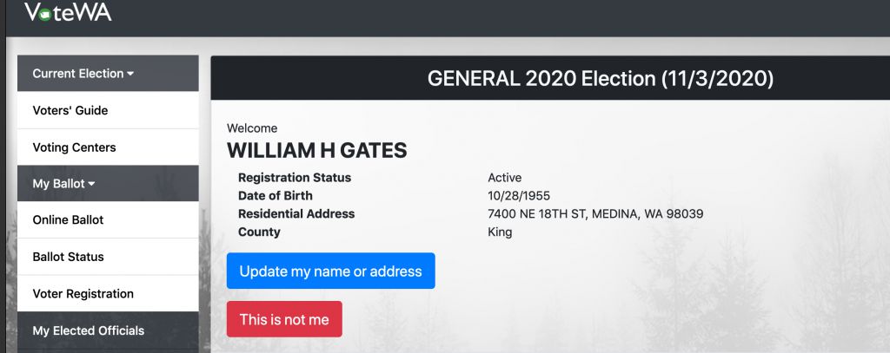The height and width of the screenshot is (353, 890).
Task: Click the Registration Status label
Action: coord(295,177)
